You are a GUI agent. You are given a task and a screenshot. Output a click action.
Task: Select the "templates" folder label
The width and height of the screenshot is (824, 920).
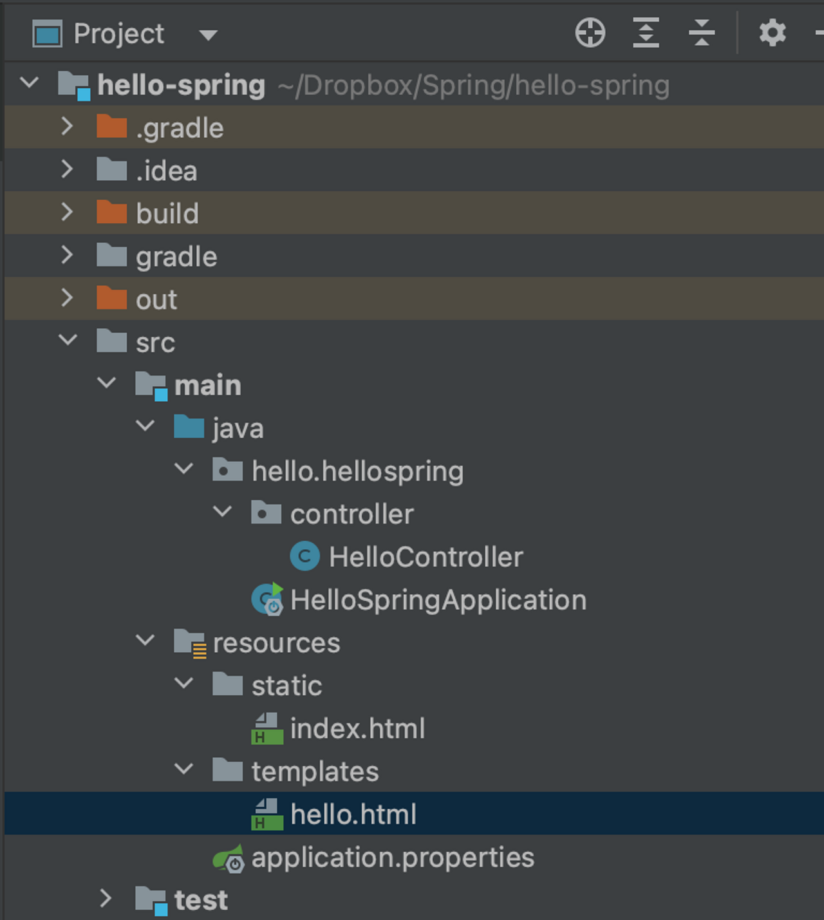tap(315, 772)
